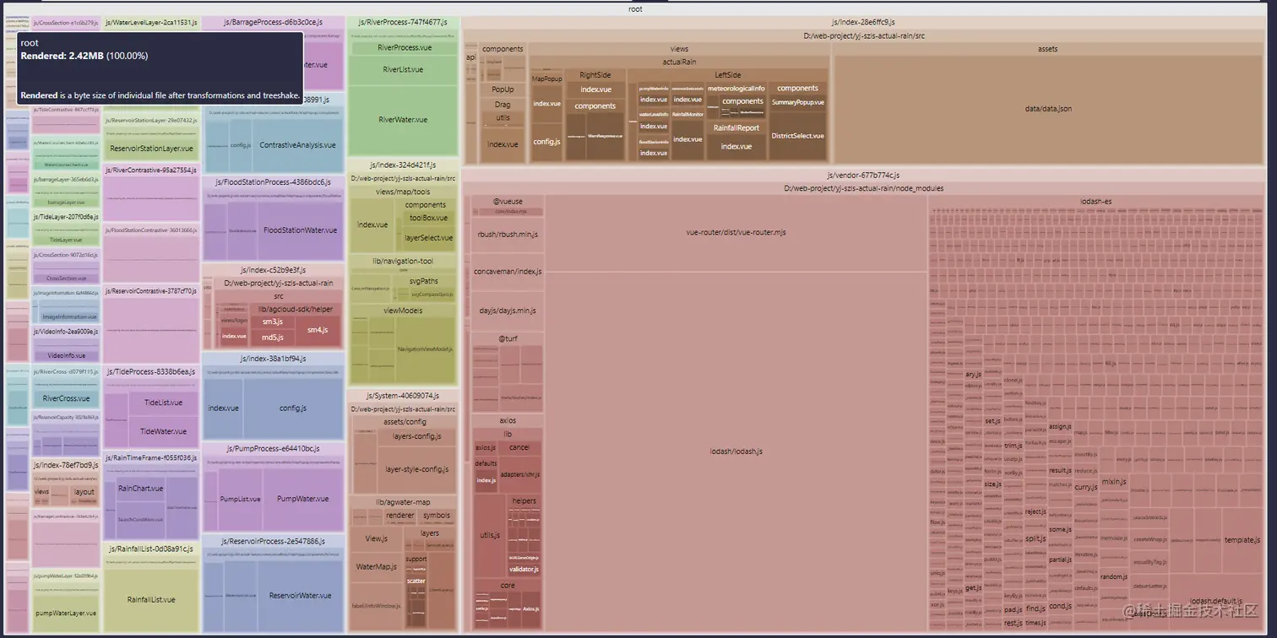The image size is (1277, 638).
Task: Open the data/data.json asset block
Action: [1048, 109]
